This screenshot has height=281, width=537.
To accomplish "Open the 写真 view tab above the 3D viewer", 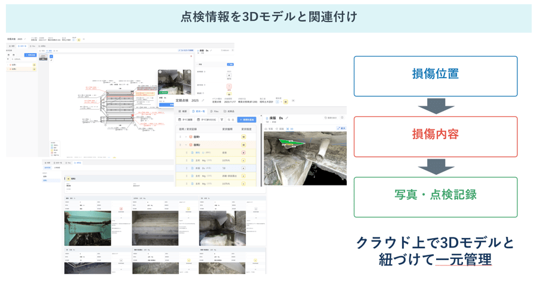I will coord(269,129).
